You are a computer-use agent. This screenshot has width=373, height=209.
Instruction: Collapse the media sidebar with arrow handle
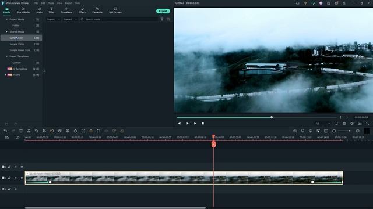click(x=44, y=71)
